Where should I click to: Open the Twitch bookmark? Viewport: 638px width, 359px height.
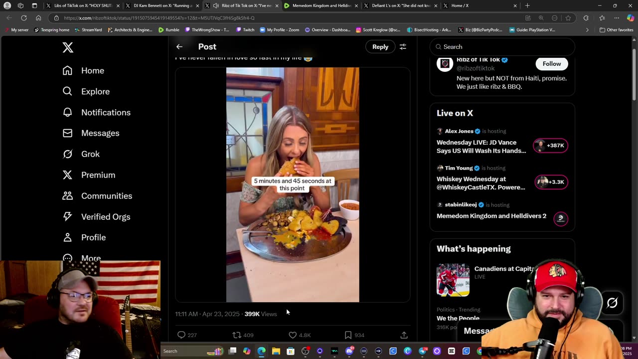(x=245, y=30)
